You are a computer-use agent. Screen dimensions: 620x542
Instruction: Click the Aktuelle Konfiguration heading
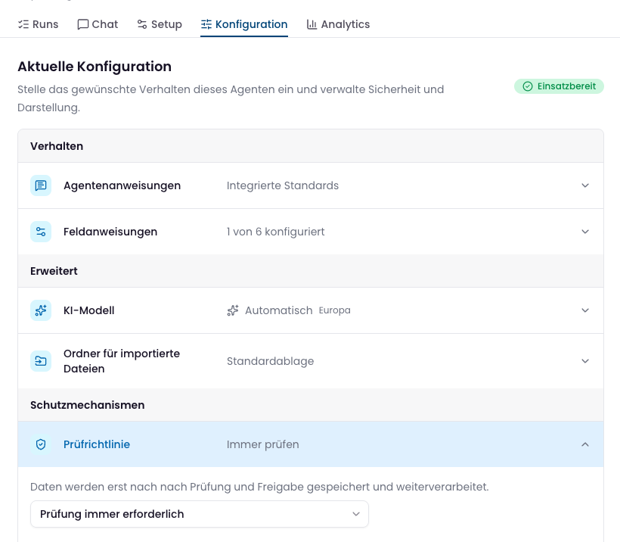tap(95, 67)
